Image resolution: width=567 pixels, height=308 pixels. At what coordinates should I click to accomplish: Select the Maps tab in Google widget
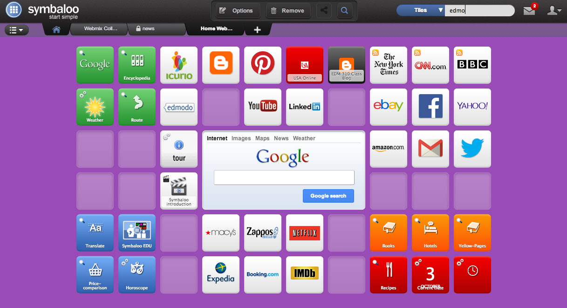[x=262, y=138]
